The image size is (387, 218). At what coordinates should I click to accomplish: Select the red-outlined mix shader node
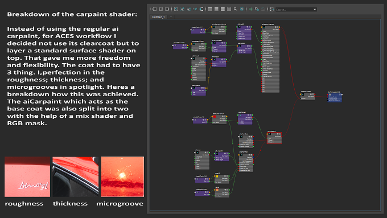pos(274,138)
